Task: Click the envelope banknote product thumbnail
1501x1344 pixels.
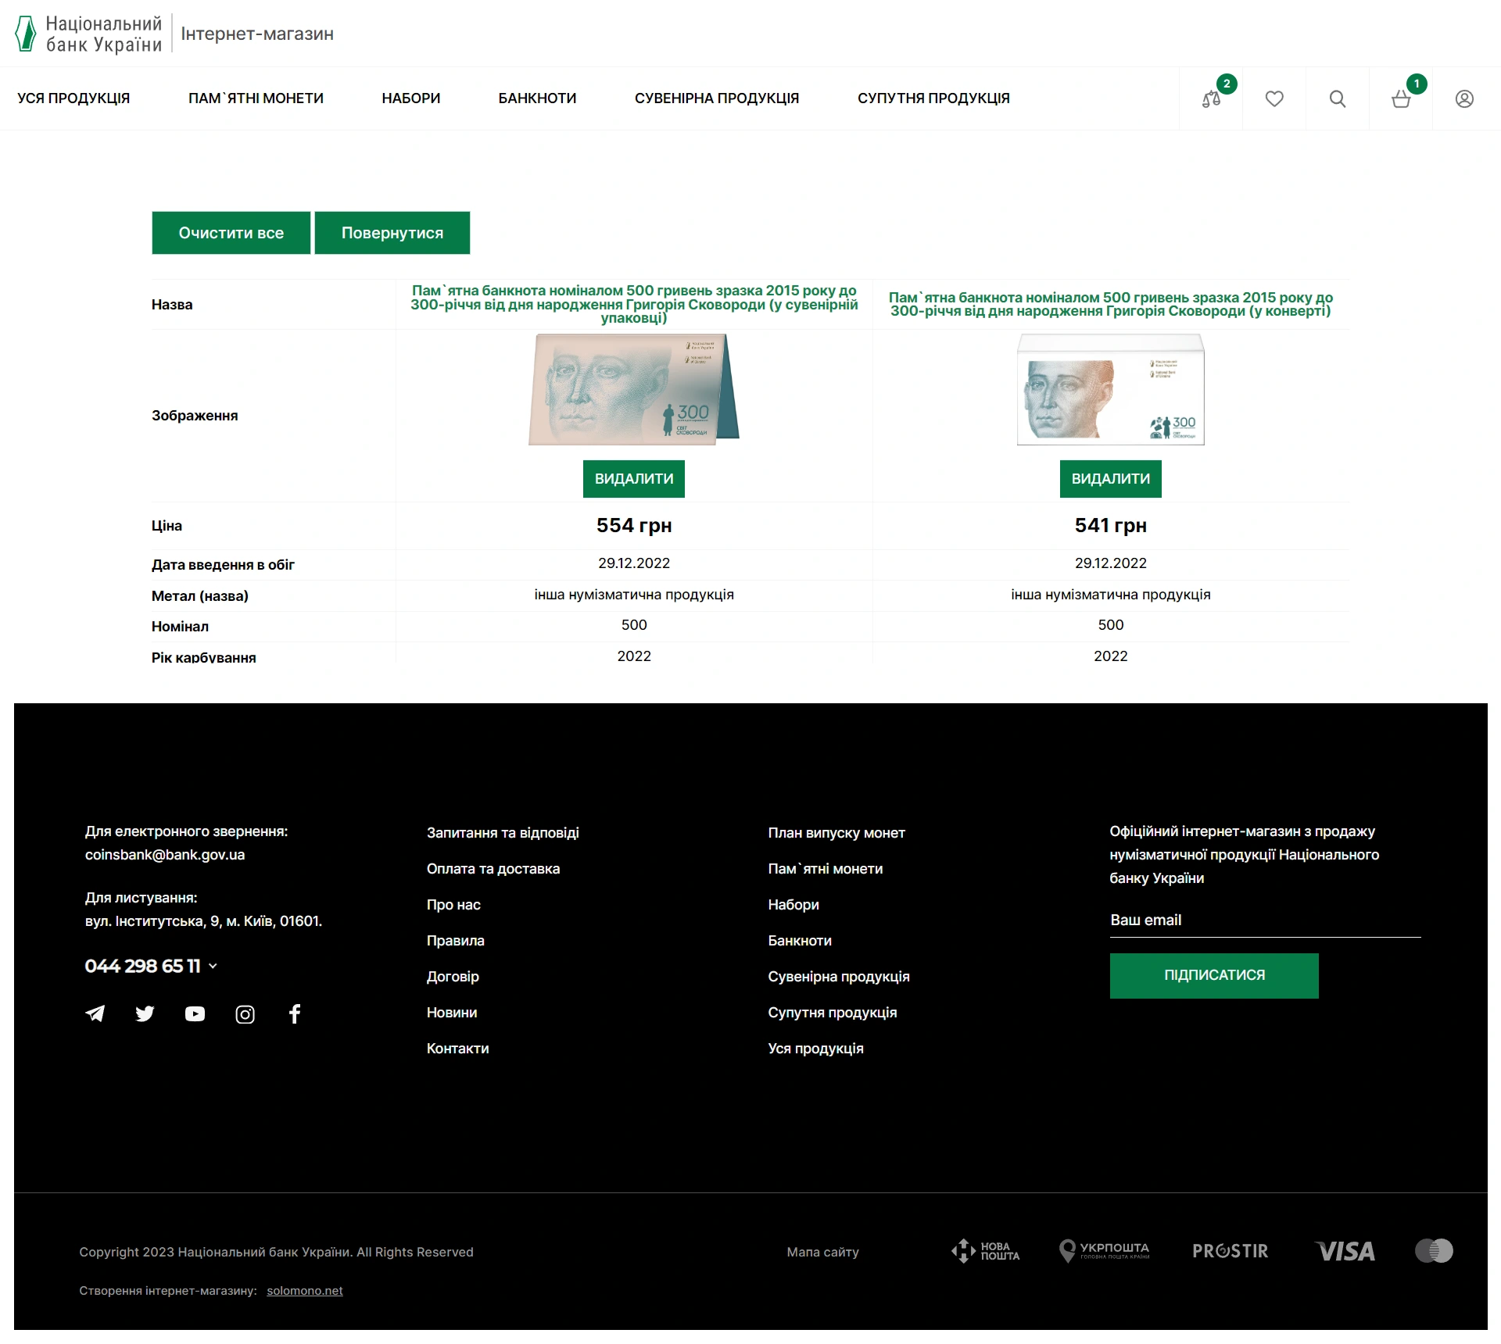Action: [1110, 391]
